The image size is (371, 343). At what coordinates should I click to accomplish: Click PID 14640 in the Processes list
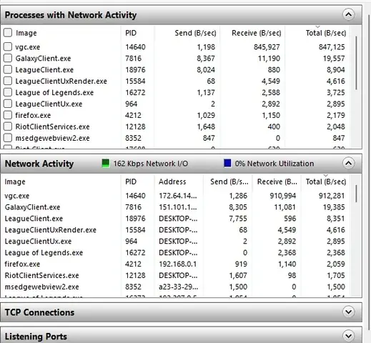click(x=135, y=47)
